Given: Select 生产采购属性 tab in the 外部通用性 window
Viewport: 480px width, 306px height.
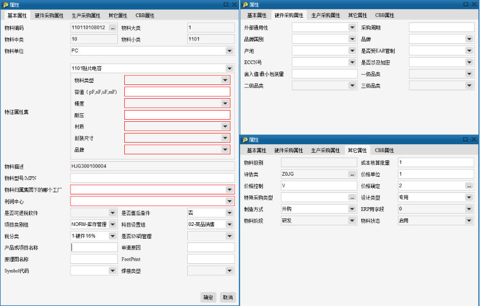Looking at the screenshot, I should 325,15.
